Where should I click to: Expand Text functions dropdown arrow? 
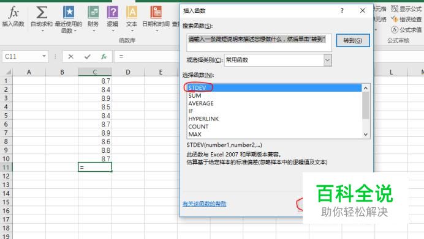(132, 31)
